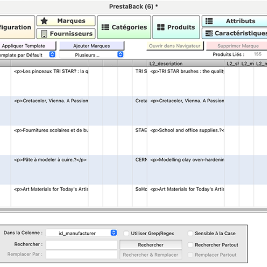Click the building icon on Fournisseurs tab
The image size is (267, 267).
coord(44,34)
